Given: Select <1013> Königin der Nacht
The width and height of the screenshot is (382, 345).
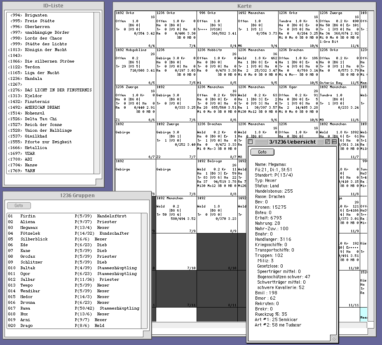Looking at the screenshot, I should [50, 50].
